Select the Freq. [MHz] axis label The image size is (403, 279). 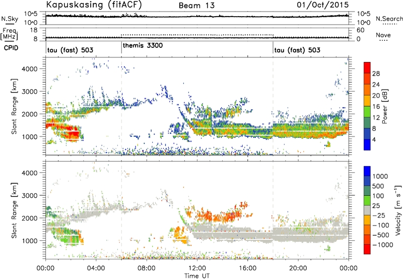(9, 34)
